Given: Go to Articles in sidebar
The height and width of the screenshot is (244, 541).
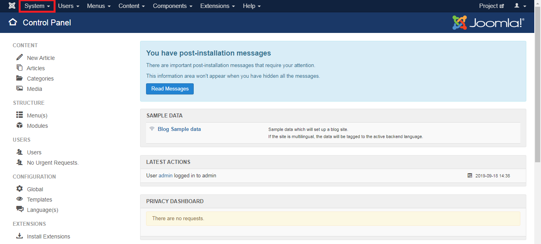Looking at the screenshot, I should click(36, 68).
